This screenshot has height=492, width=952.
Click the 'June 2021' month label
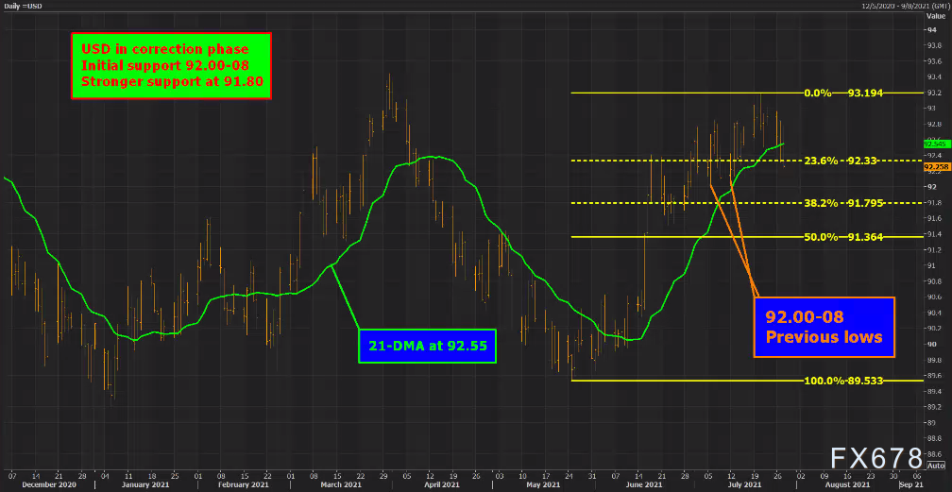click(644, 484)
